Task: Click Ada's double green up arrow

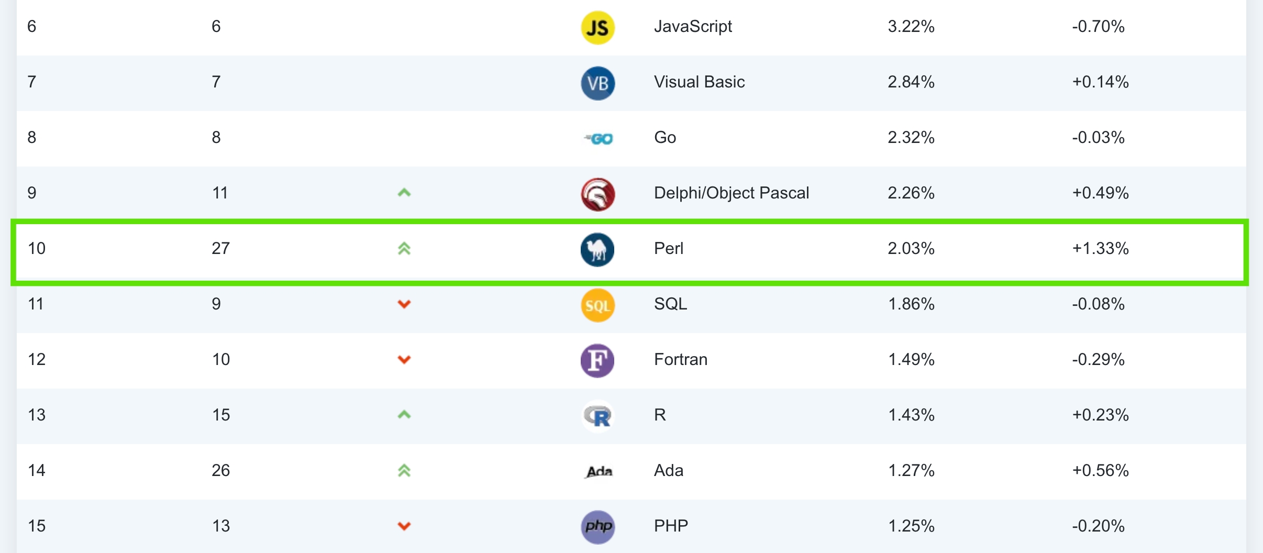Action: 404,471
